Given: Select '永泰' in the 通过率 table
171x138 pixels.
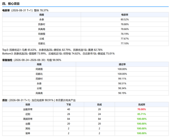Looking at the screenshot, I should pyautogui.click(x=39, y=84).
